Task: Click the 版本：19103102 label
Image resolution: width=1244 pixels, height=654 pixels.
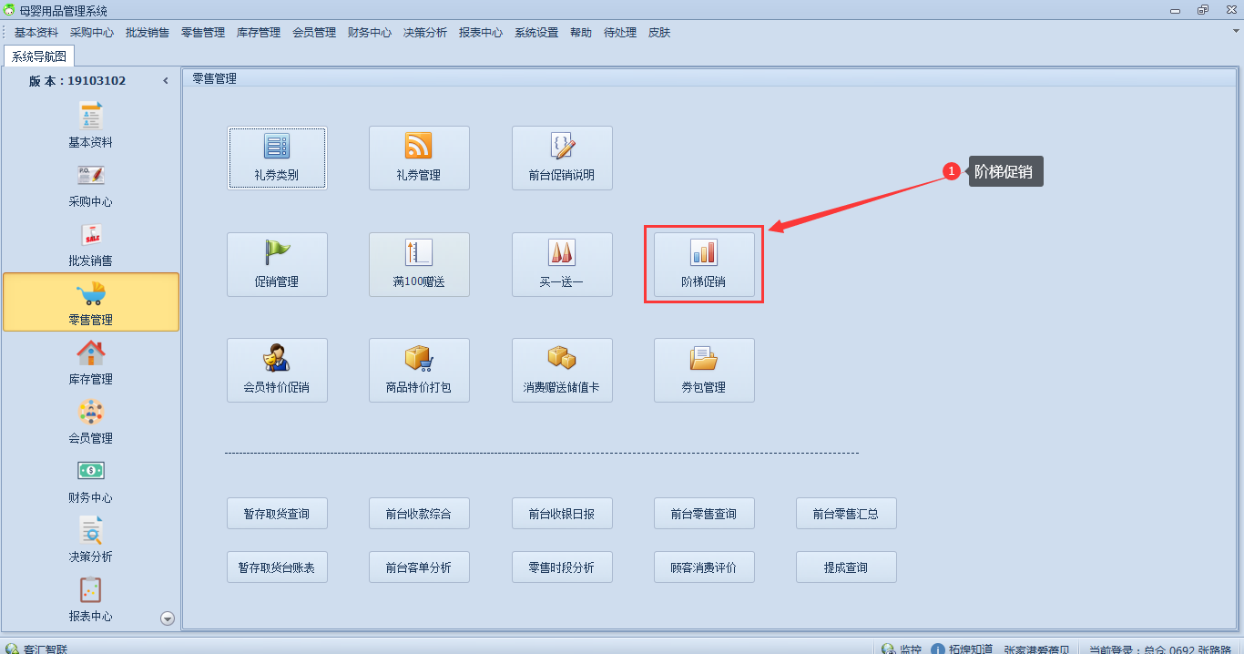Action: coord(77,81)
